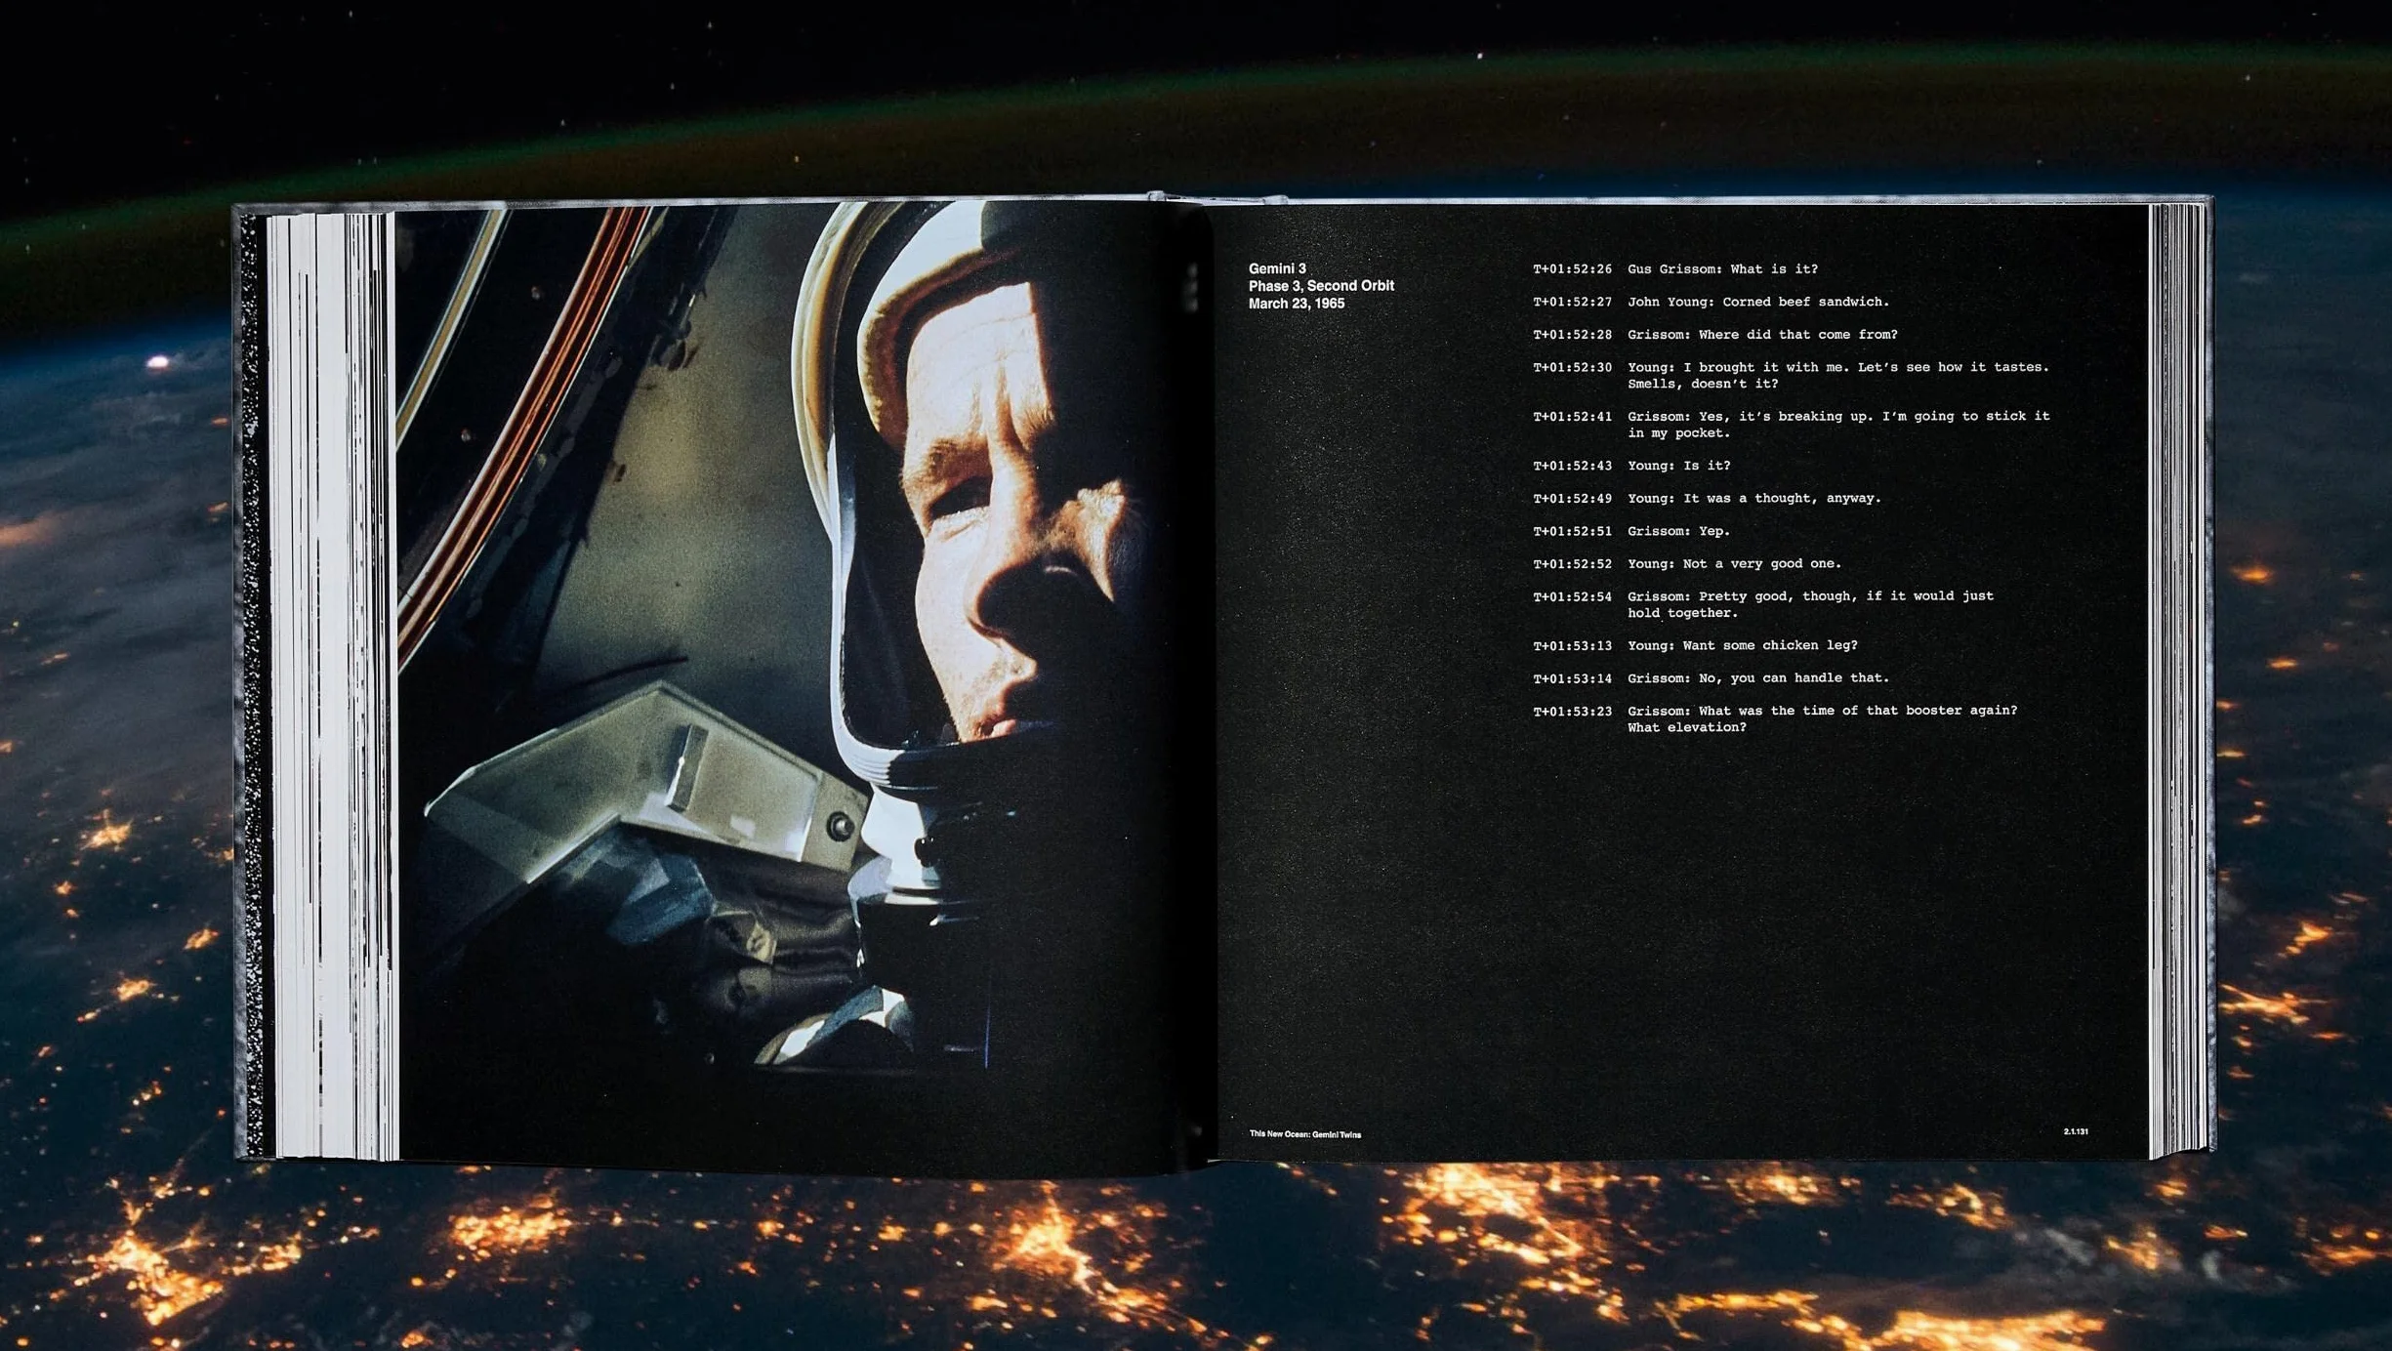Image resolution: width=2392 pixels, height=1351 pixels.
Task: Select "Grissom: Where did that come from?"
Action: coord(1761,335)
